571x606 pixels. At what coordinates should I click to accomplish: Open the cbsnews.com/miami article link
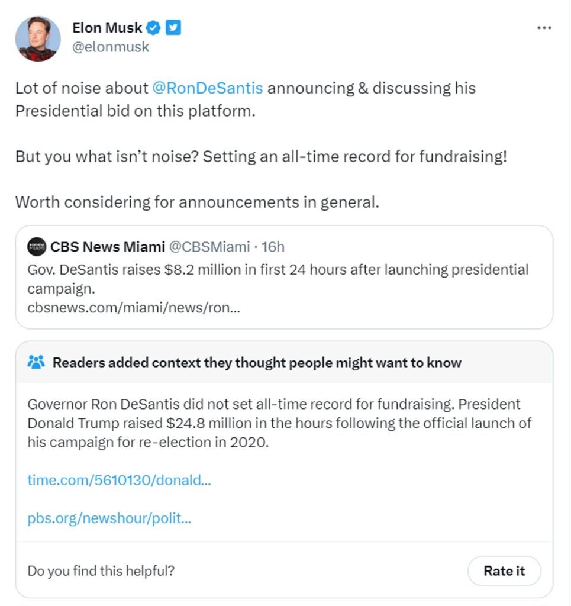coord(134,308)
